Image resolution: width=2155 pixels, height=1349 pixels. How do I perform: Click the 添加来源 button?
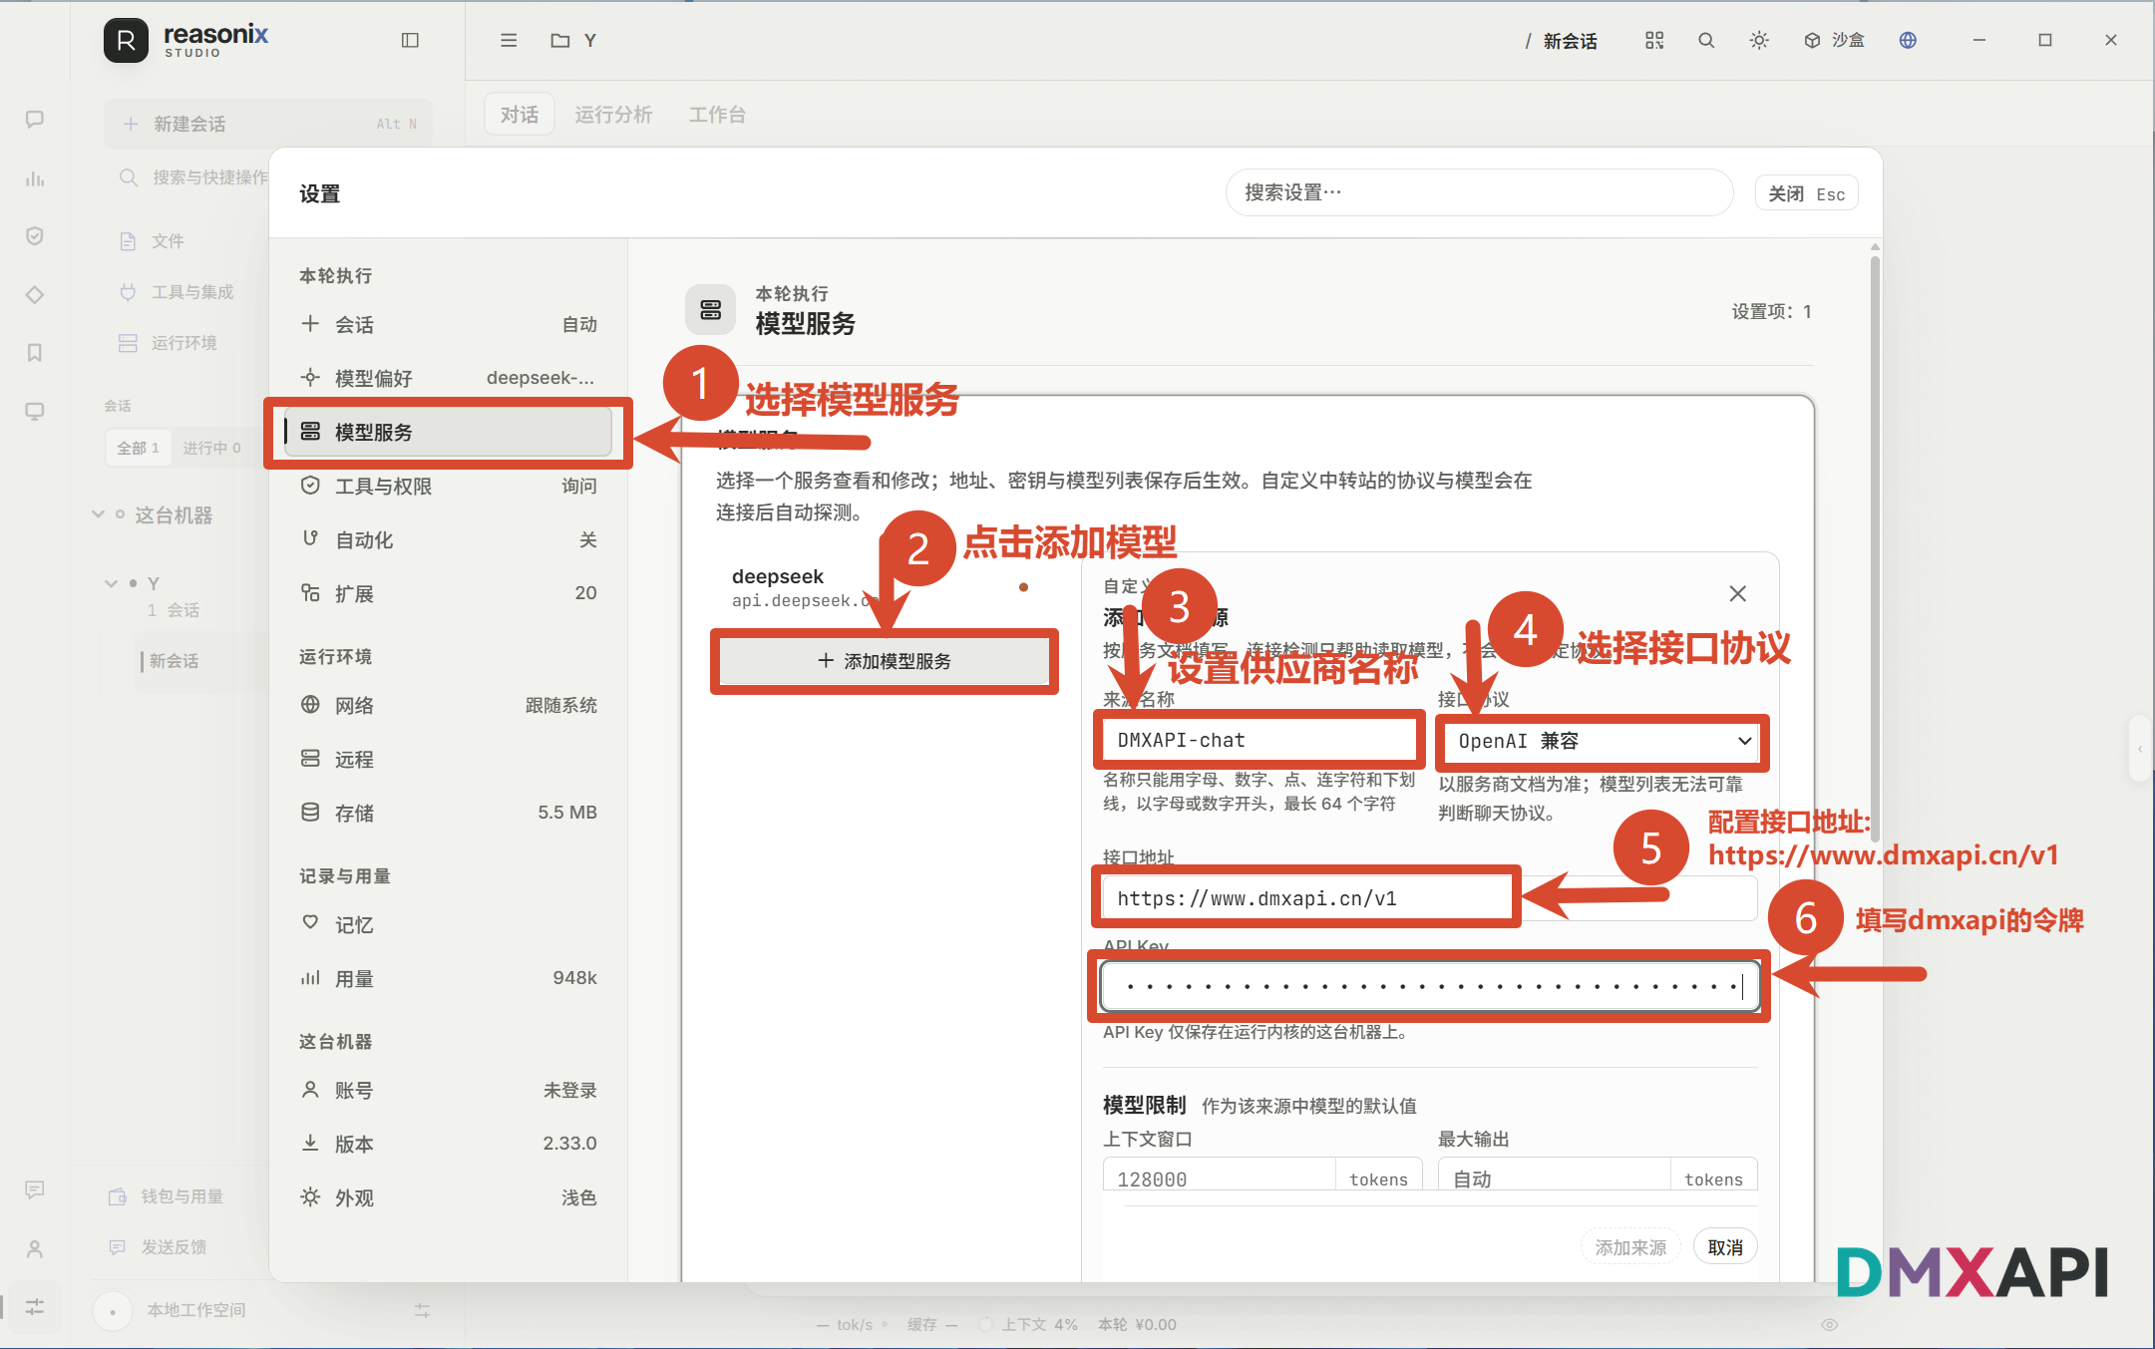[x=1630, y=1247]
